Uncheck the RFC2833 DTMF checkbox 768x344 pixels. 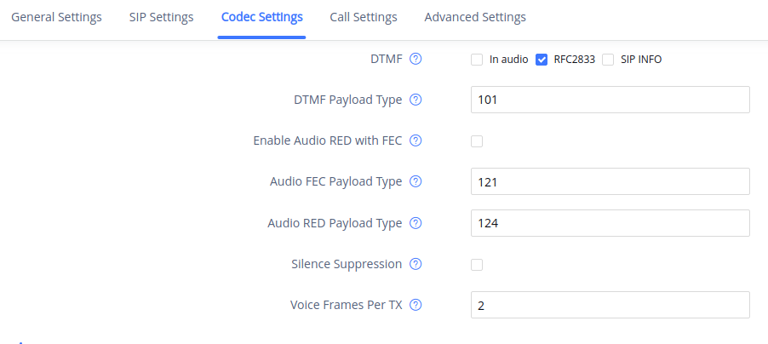tap(542, 60)
